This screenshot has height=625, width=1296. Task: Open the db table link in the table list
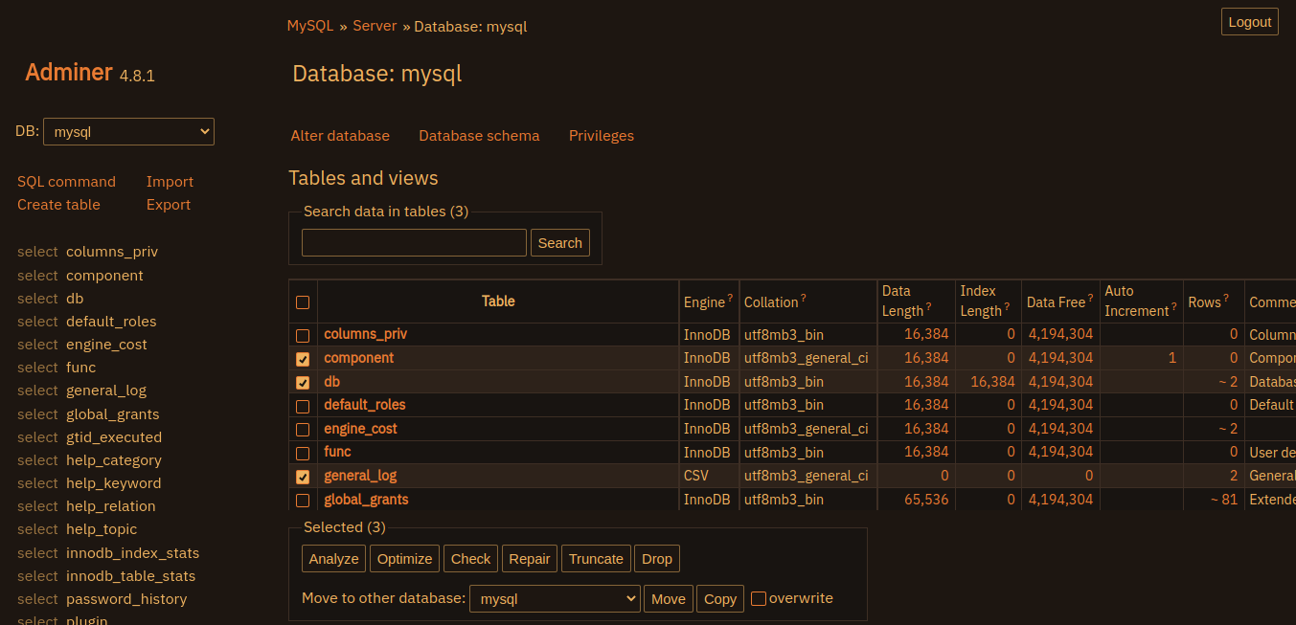[331, 381]
